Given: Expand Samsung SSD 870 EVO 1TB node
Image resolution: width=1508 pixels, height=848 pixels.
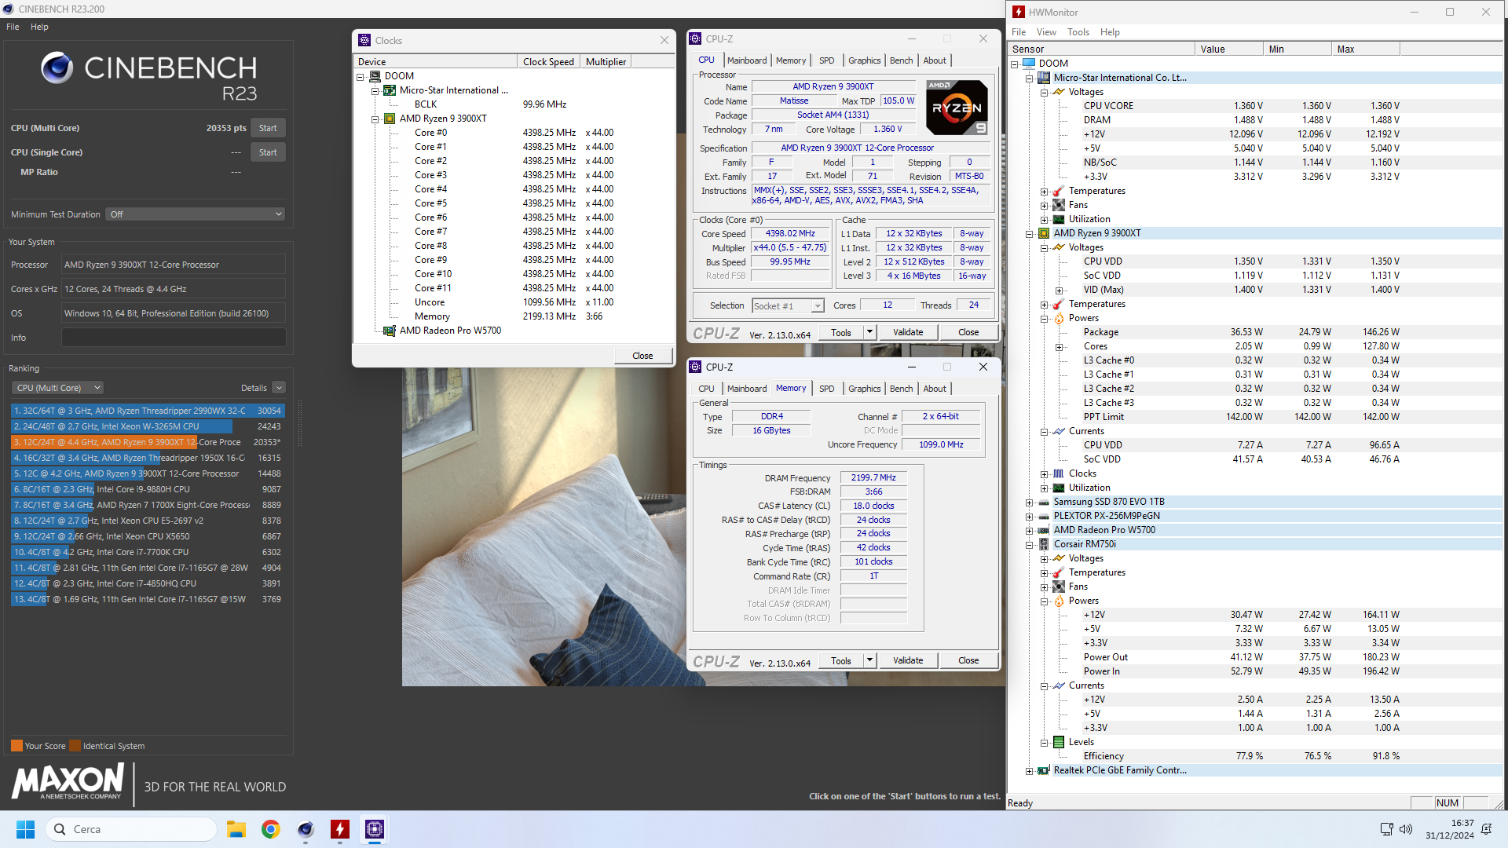Looking at the screenshot, I should click(x=1029, y=502).
